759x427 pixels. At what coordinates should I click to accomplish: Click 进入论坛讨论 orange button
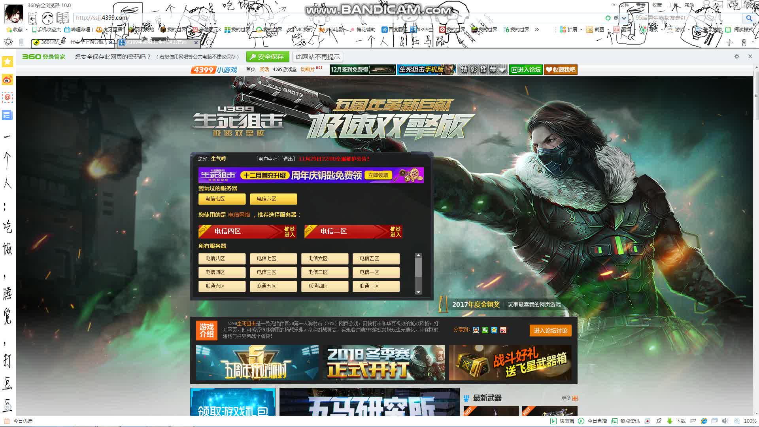point(550,331)
